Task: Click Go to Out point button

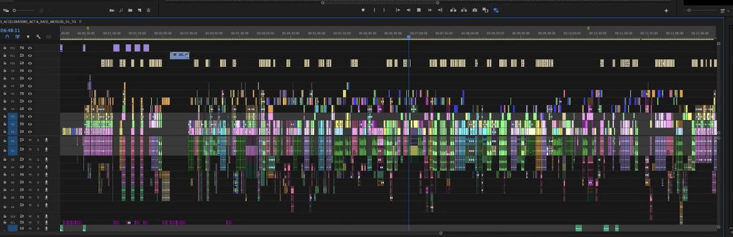Action: pyautogui.click(x=440, y=10)
